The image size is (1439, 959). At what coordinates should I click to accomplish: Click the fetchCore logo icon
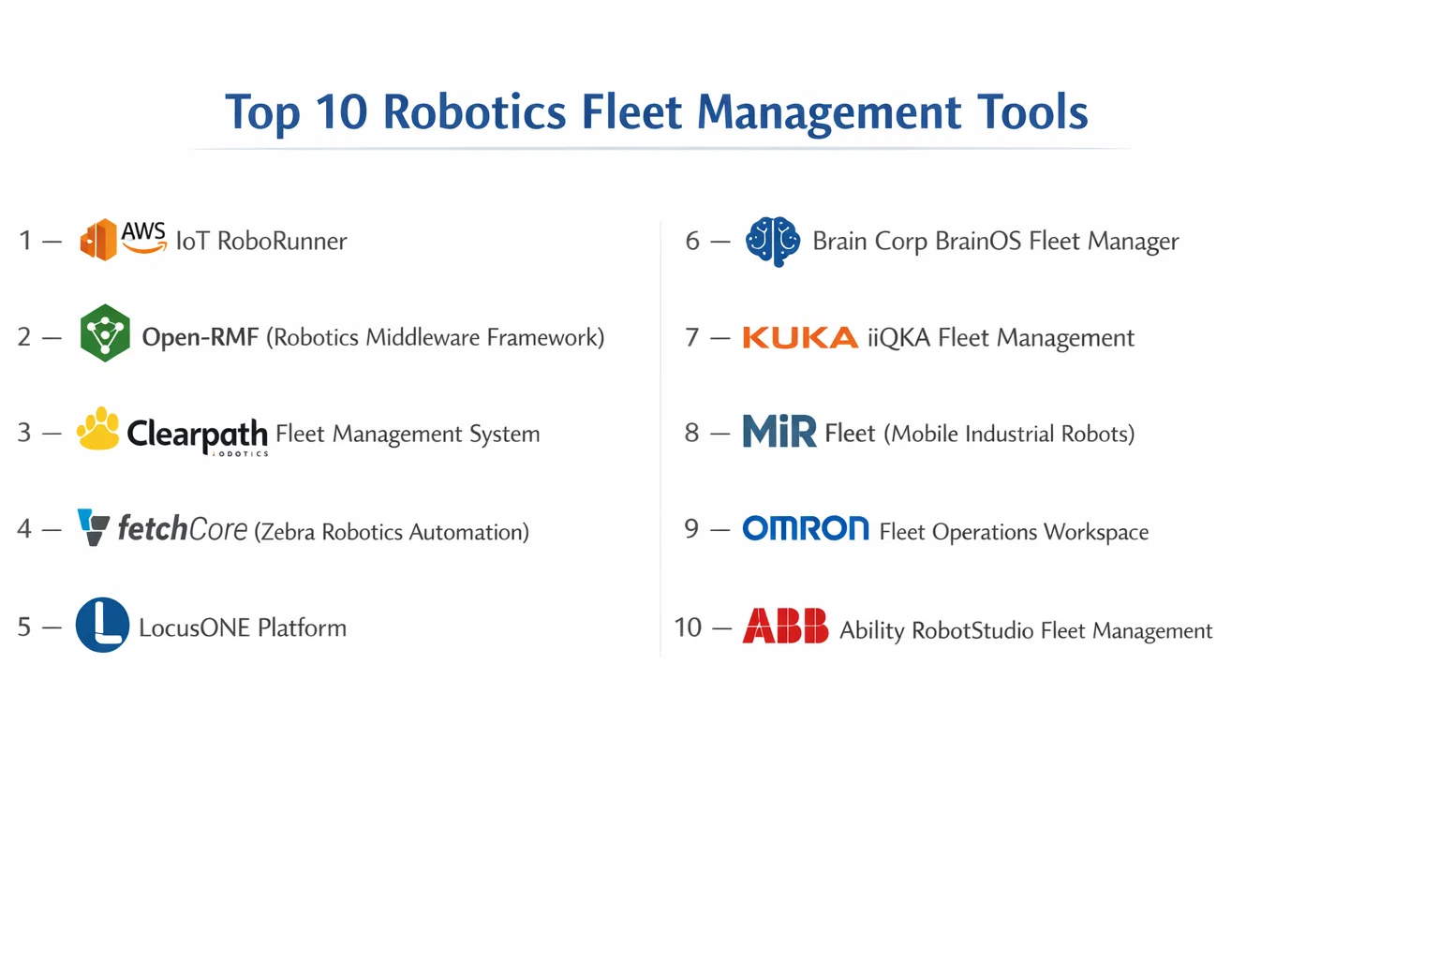coord(93,527)
